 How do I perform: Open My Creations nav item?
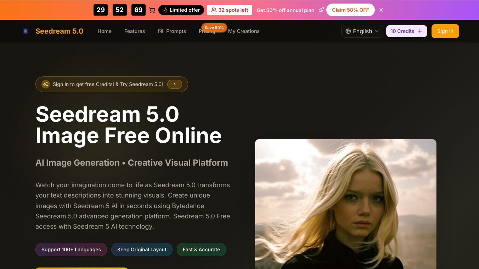click(x=244, y=31)
